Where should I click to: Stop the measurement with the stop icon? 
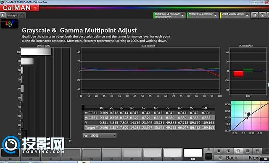click(219, 151)
